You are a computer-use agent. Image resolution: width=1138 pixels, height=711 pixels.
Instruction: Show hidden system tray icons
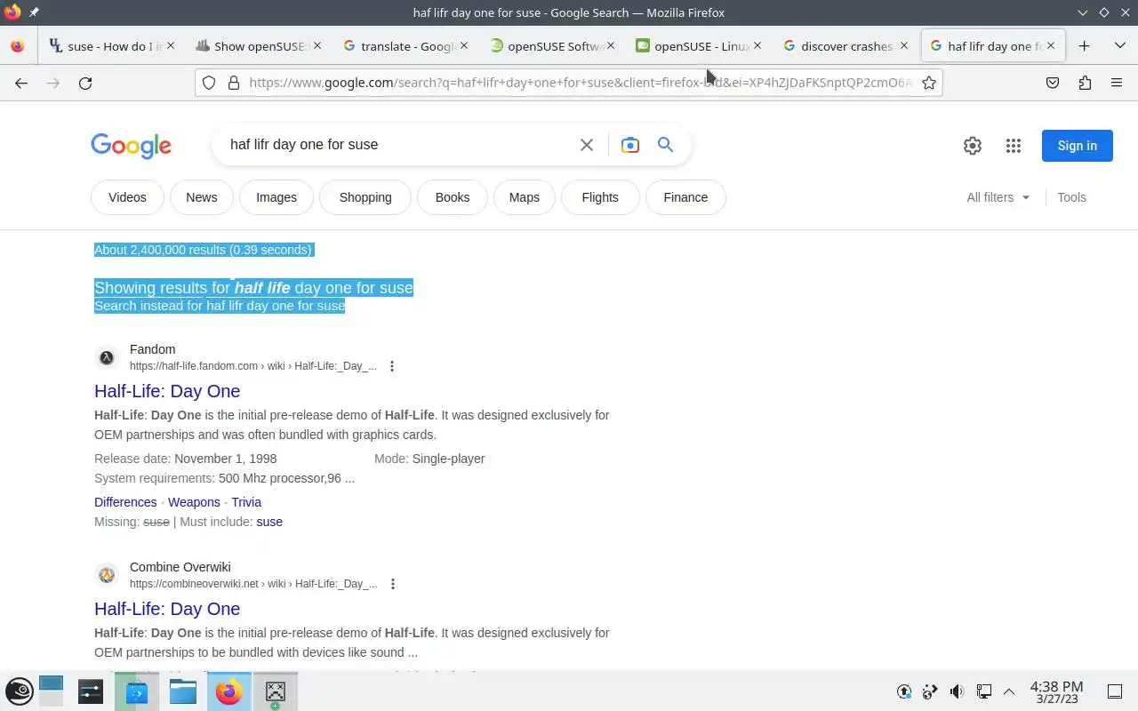pos(1009,691)
